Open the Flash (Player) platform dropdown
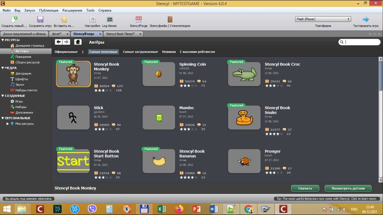383x215 pixels. click(x=323, y=19)
